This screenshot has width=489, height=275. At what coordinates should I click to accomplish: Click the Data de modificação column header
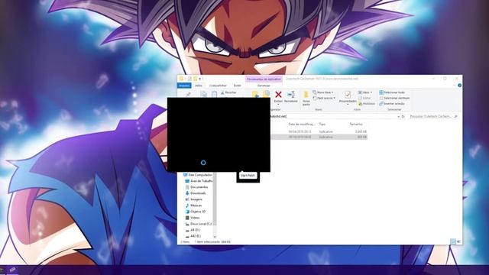(302, 124)
